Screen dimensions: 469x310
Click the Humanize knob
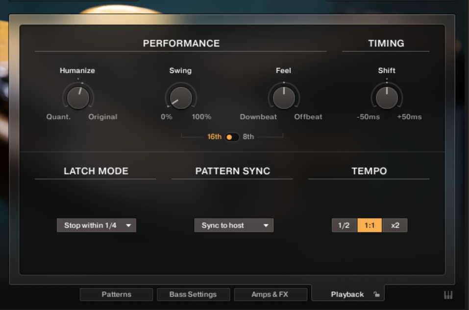pyautogui.click(x=78, y=98)
